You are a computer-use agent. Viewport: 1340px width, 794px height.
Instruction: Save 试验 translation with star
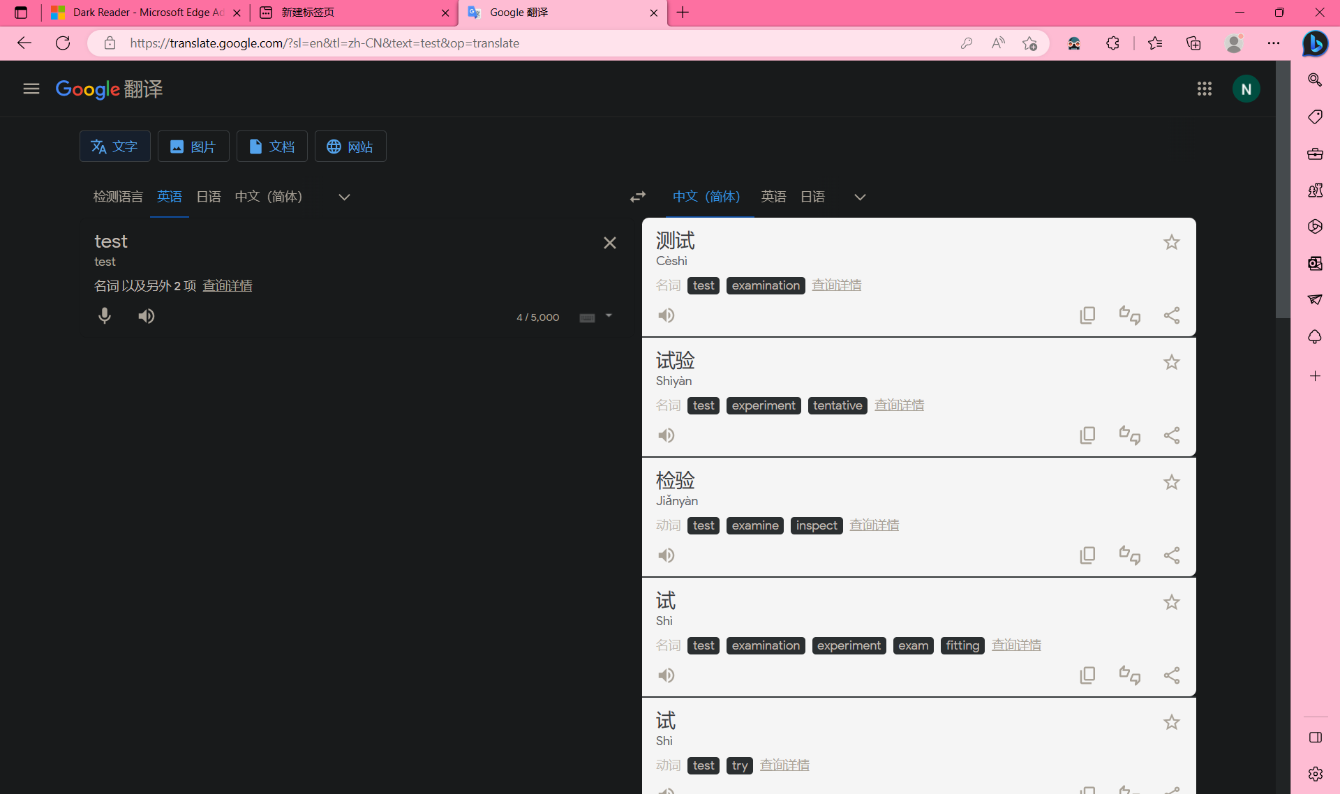coord(1171,362)
